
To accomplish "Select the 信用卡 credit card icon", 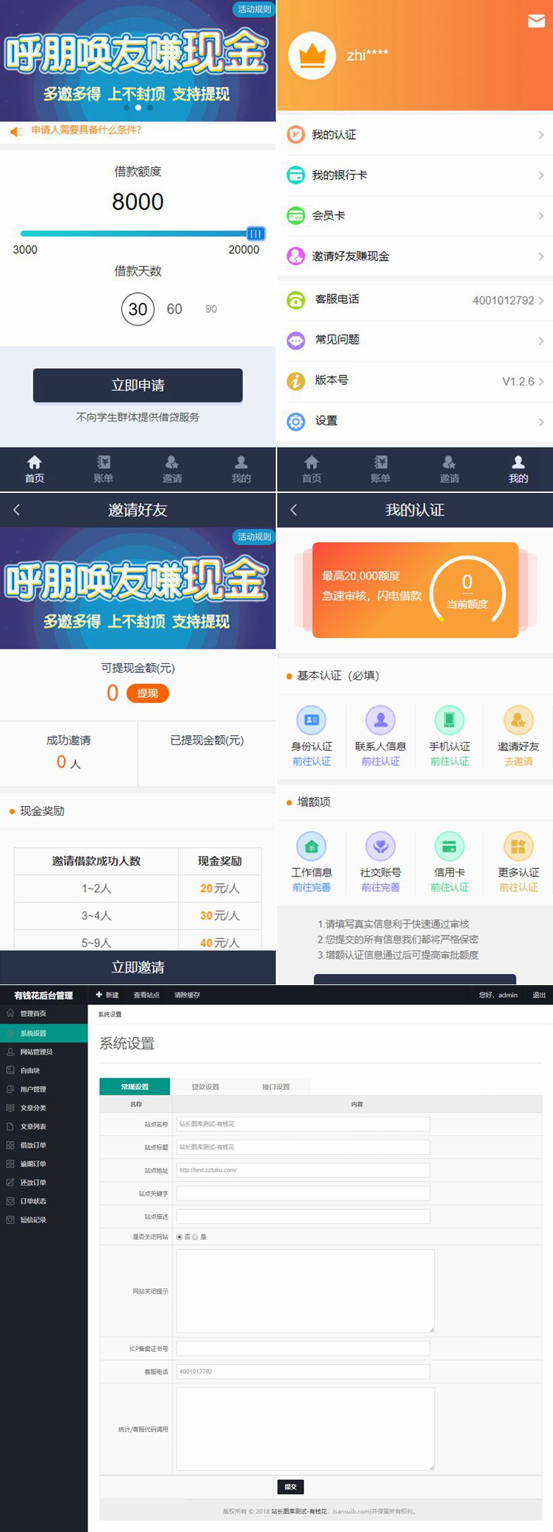I will point(449,846).
